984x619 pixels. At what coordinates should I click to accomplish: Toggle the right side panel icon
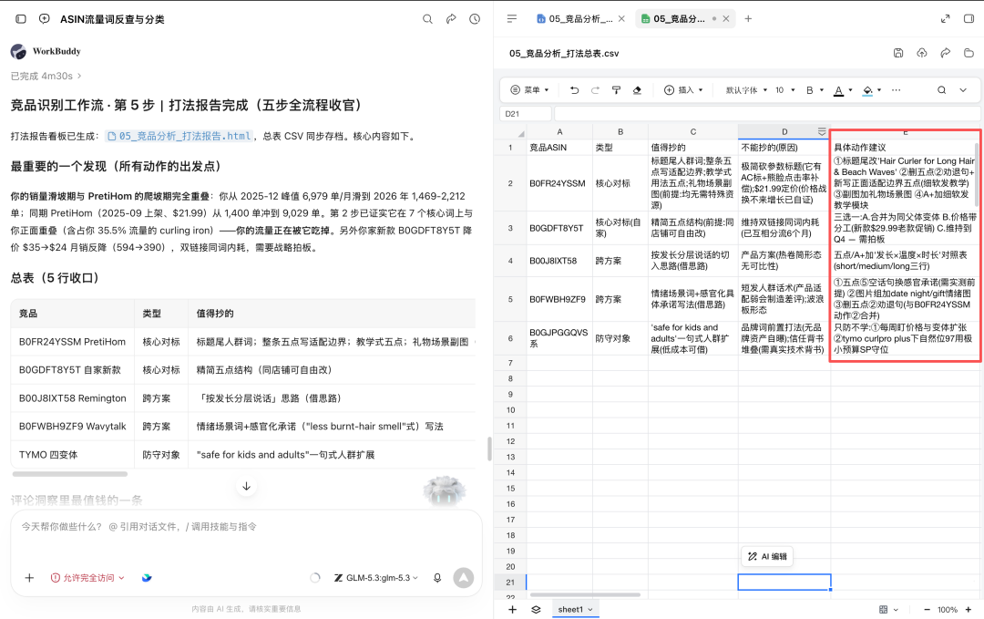969,19
